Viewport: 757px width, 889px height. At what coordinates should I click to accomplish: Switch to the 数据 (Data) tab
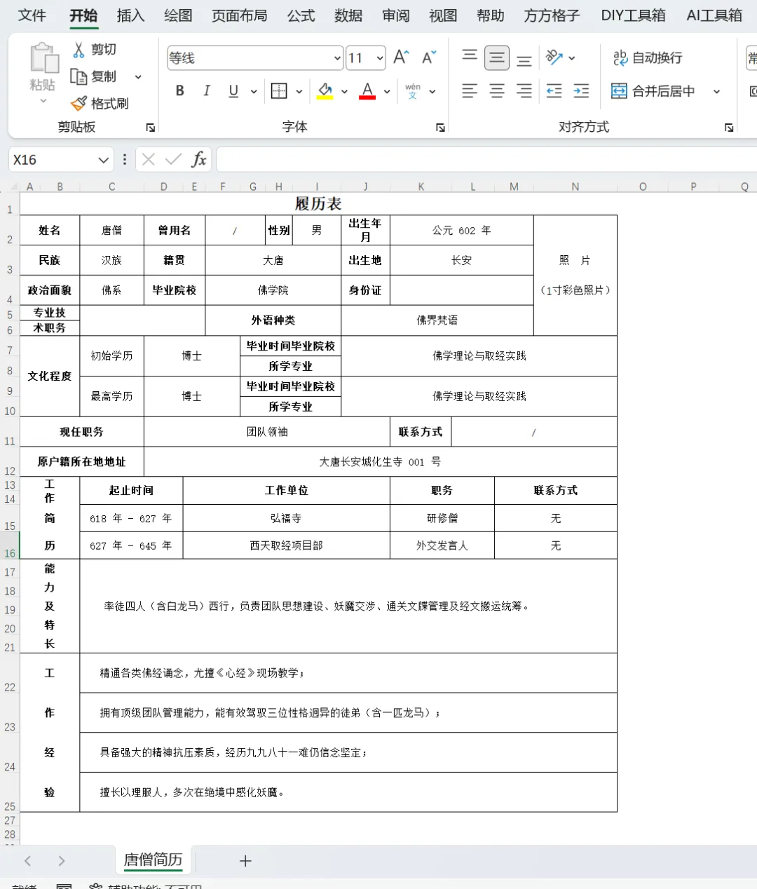click(x=348, y=15)
